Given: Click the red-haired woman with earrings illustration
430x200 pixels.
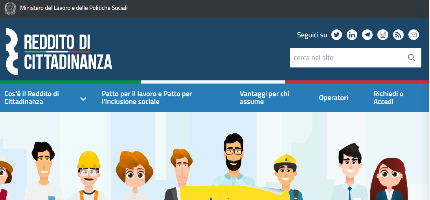Looking at the screenshot, I should 389,179.
